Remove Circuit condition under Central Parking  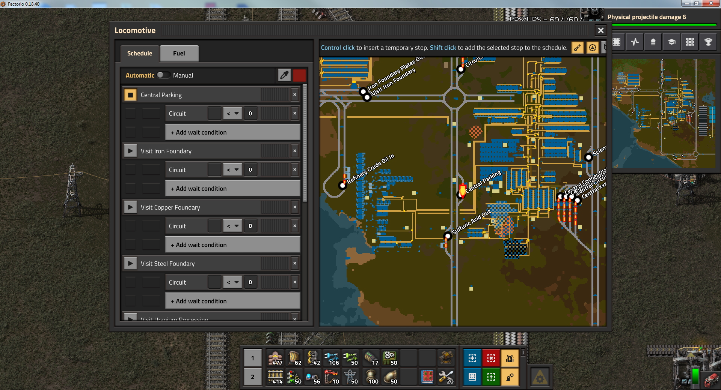295,114
